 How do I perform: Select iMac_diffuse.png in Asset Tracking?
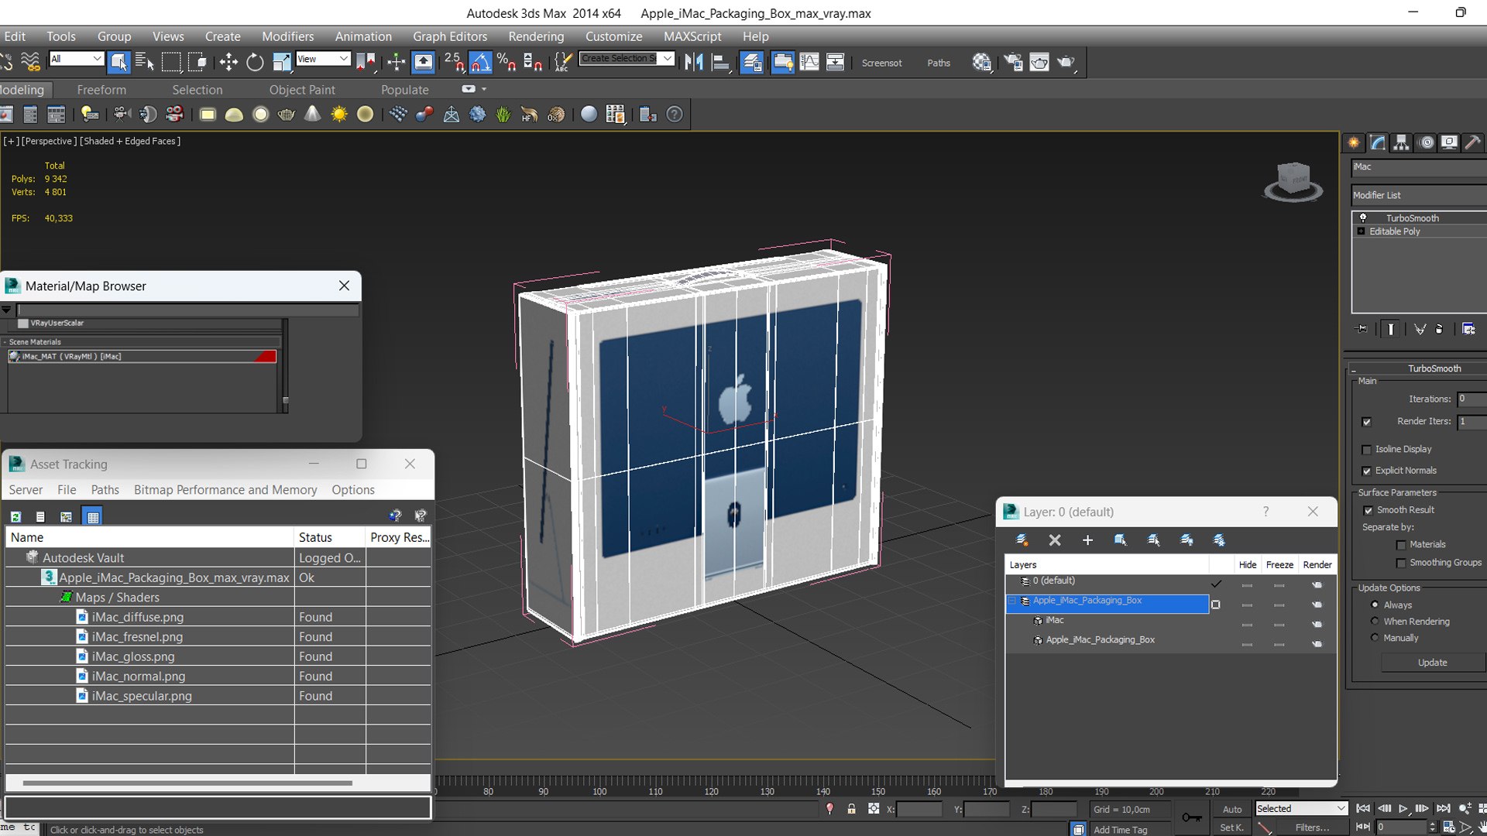tap(137, 617)
